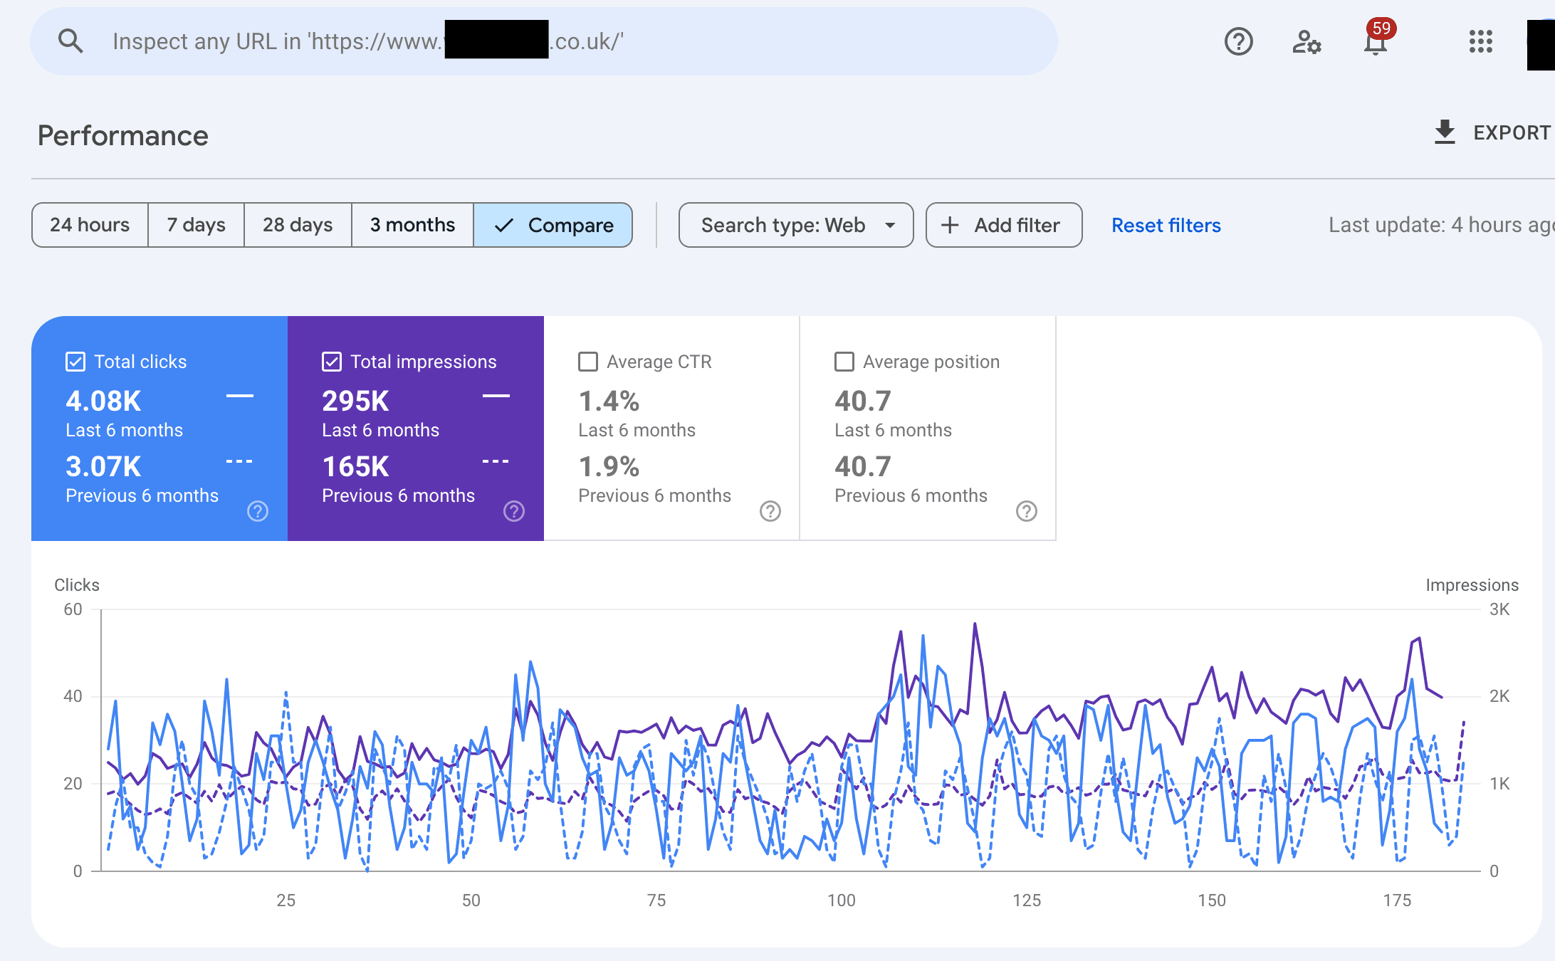Open help icon on Average CTR card
Image resolution: width=1555 pixels, height=961 pixels.
point(770,511)
